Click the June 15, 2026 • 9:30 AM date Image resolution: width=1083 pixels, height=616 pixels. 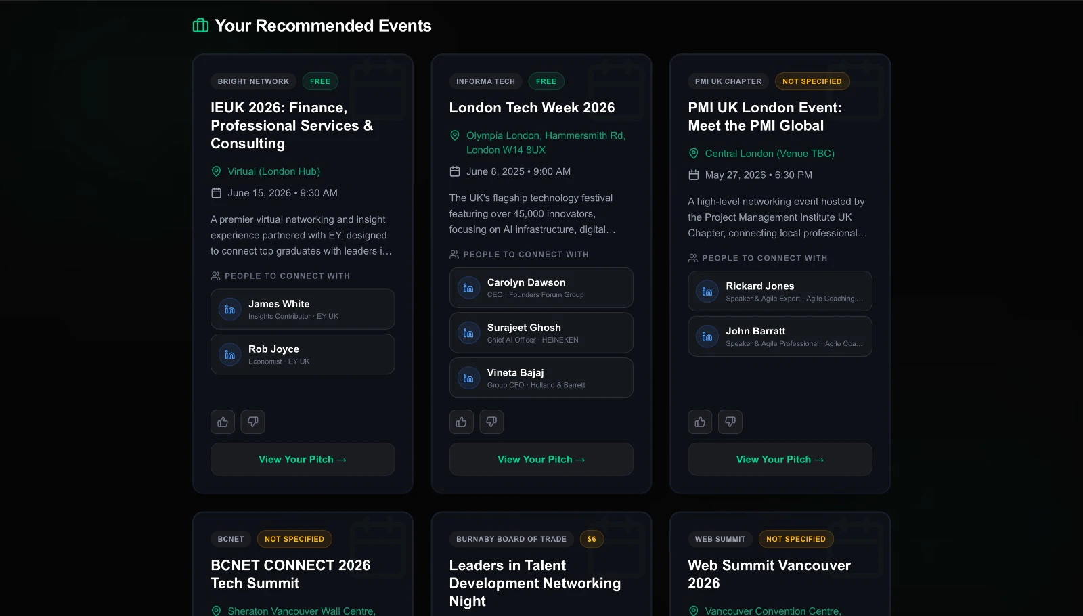coord(282,193)
